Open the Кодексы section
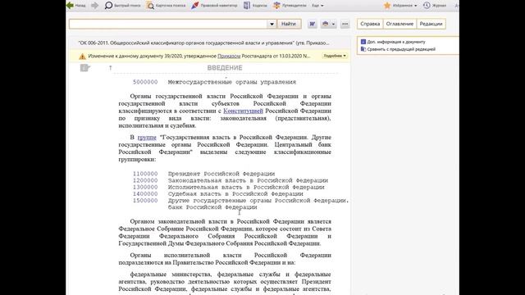The height and width of the screenshot is (295, 525). (255, 6)
